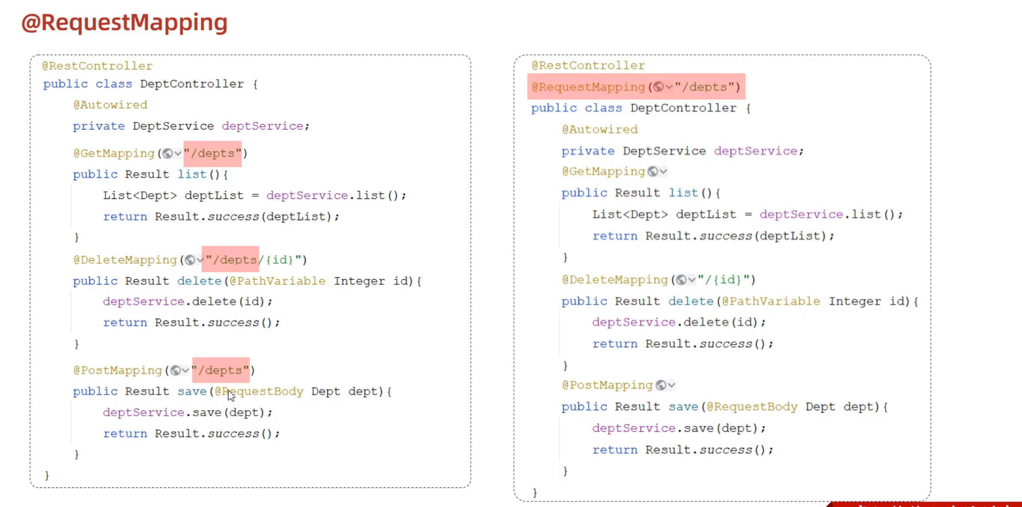The height and width of the screenshot is (507, 1022).
Task: Open the chevron next to the path-less @GetMapping
Action: click(x=663, y=172)
